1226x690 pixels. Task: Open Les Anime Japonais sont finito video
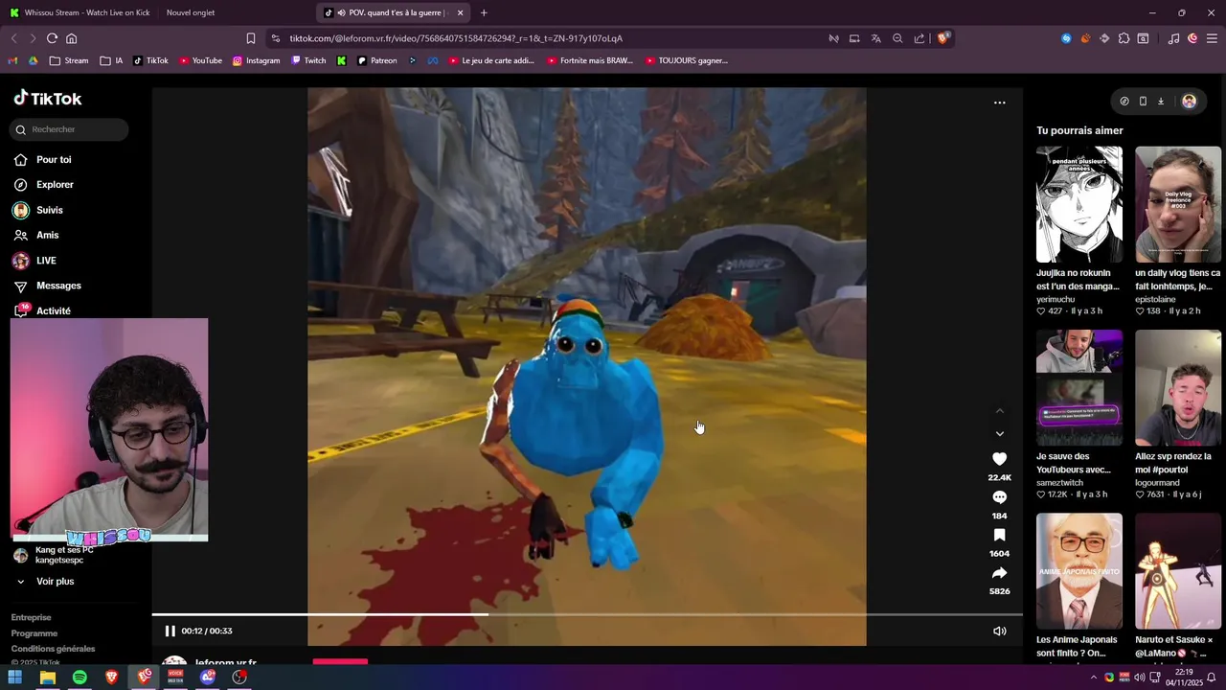click(x=1078, y=571)
